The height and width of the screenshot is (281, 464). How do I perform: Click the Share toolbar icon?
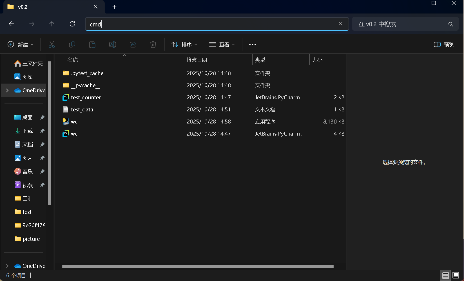(133, 44)
